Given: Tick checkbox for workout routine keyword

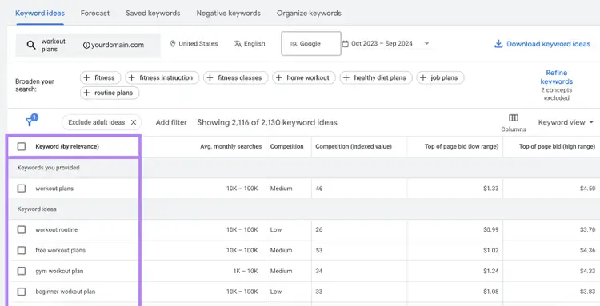Looking at the screenshot, I should (x=22, y=229).
